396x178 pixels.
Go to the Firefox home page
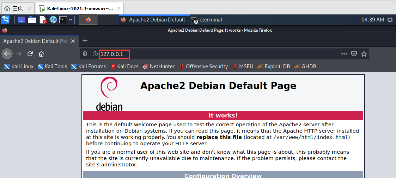[x=41, y=53]
